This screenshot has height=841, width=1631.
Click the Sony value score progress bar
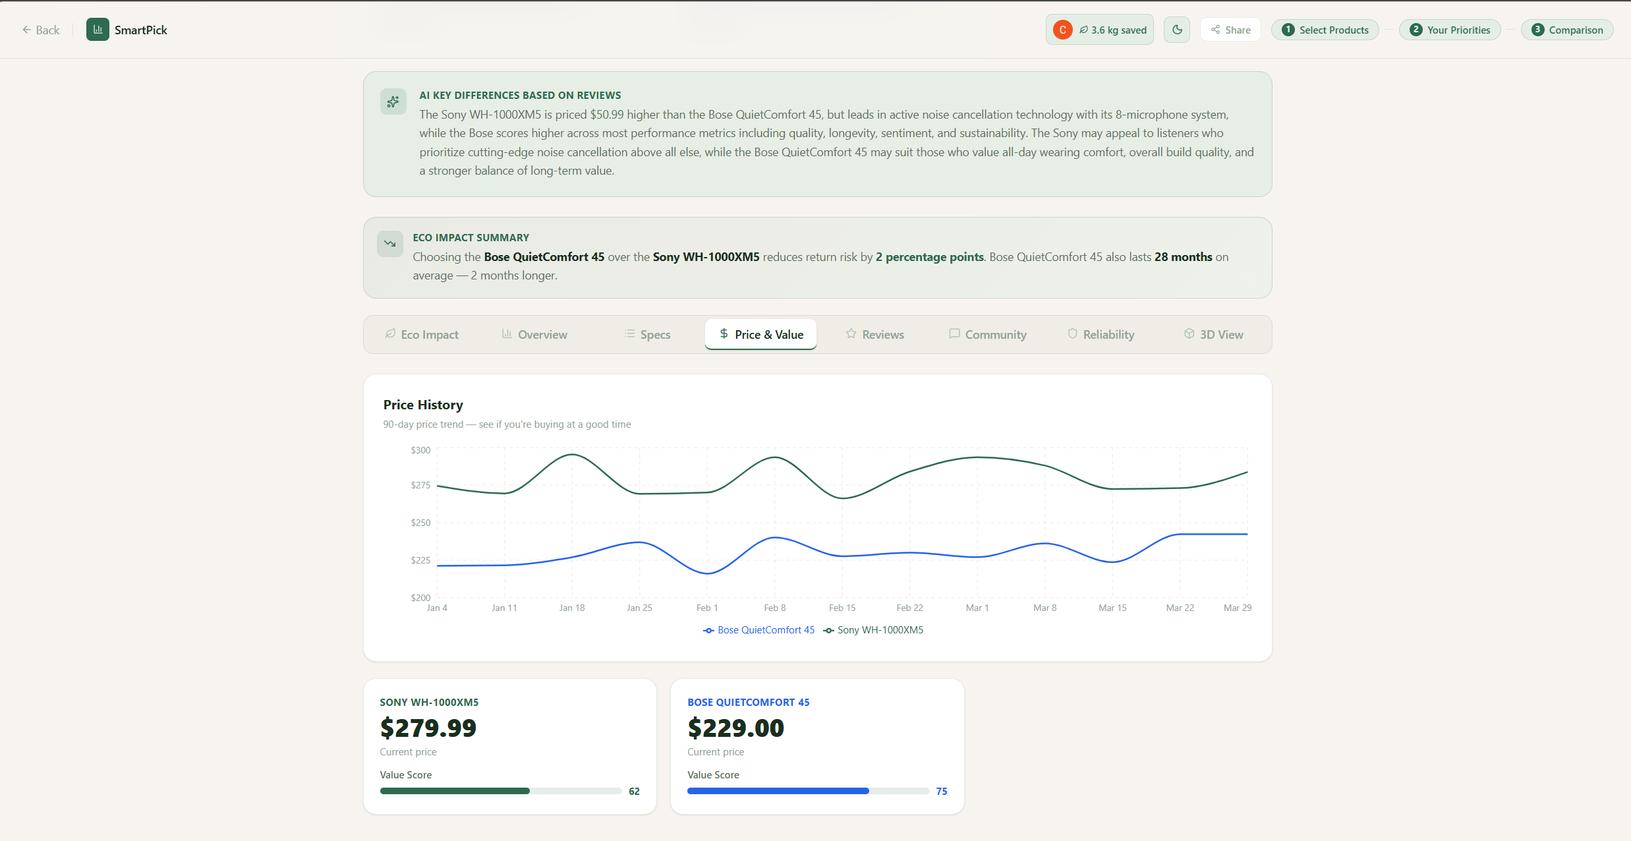click(x=501, y=791)
